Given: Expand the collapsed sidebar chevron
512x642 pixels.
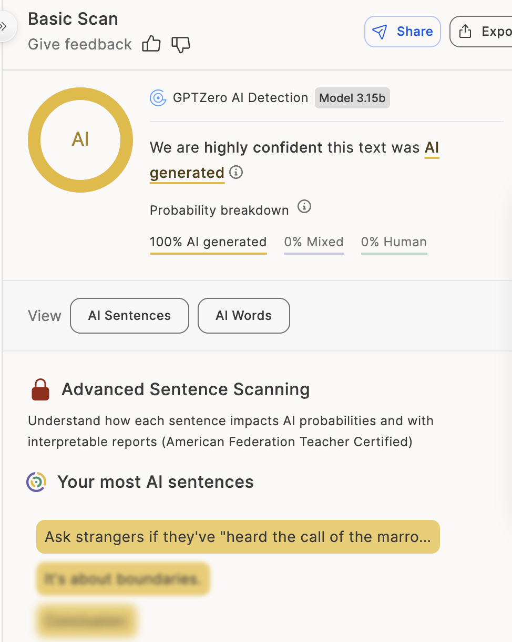Looking at the screenshot, I should (4, 26).
